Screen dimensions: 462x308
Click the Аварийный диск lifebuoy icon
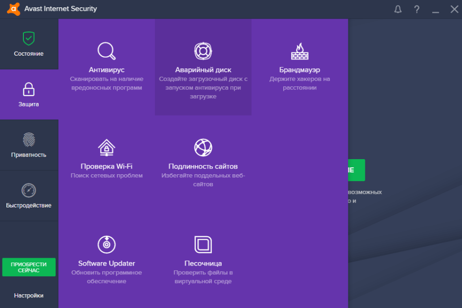pos(203,51)
